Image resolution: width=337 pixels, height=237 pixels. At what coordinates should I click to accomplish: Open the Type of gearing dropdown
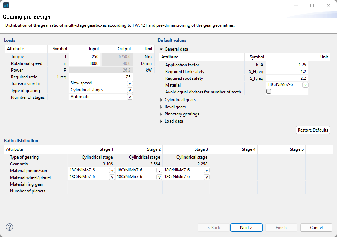pos(130,90)
